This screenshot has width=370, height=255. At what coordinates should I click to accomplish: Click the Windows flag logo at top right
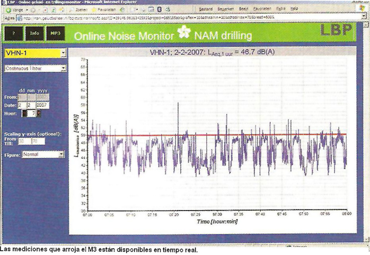click(x=362, y=8)
